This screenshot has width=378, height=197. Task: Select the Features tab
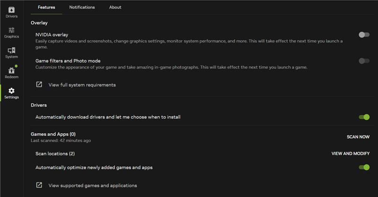46,7
